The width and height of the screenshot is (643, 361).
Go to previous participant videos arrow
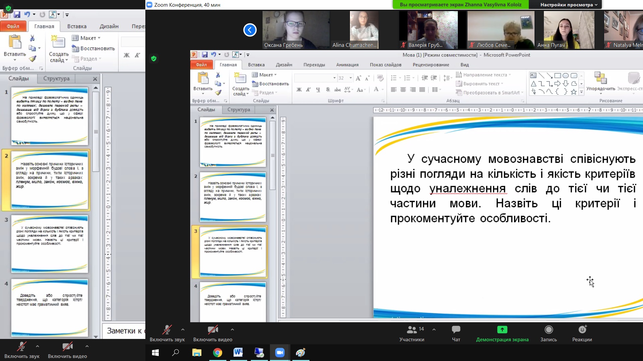[x=250, y=30]
